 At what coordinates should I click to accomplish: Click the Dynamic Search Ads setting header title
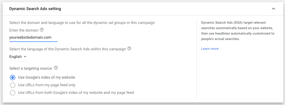click(x=35, y=9)
